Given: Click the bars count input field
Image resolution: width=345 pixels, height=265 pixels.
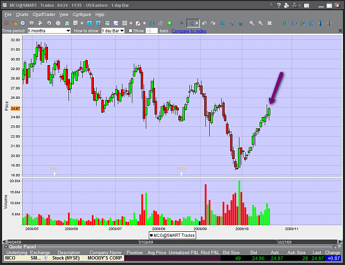Looking at the screenshot, I should coord(152,31).
